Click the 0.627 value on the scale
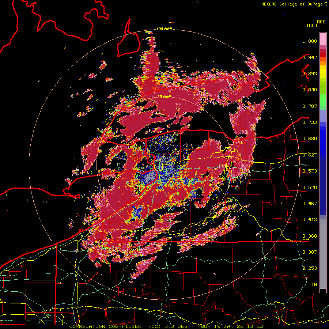The image size is (329, 329). pos(310,155)
